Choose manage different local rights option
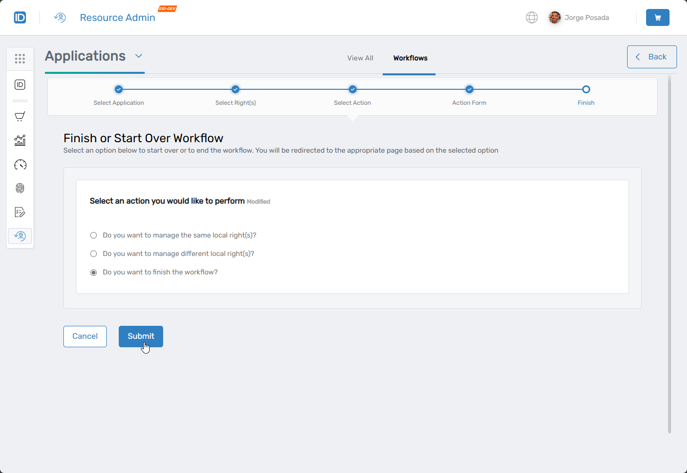This screenshot has height=473, width=687. click(93, 253)
